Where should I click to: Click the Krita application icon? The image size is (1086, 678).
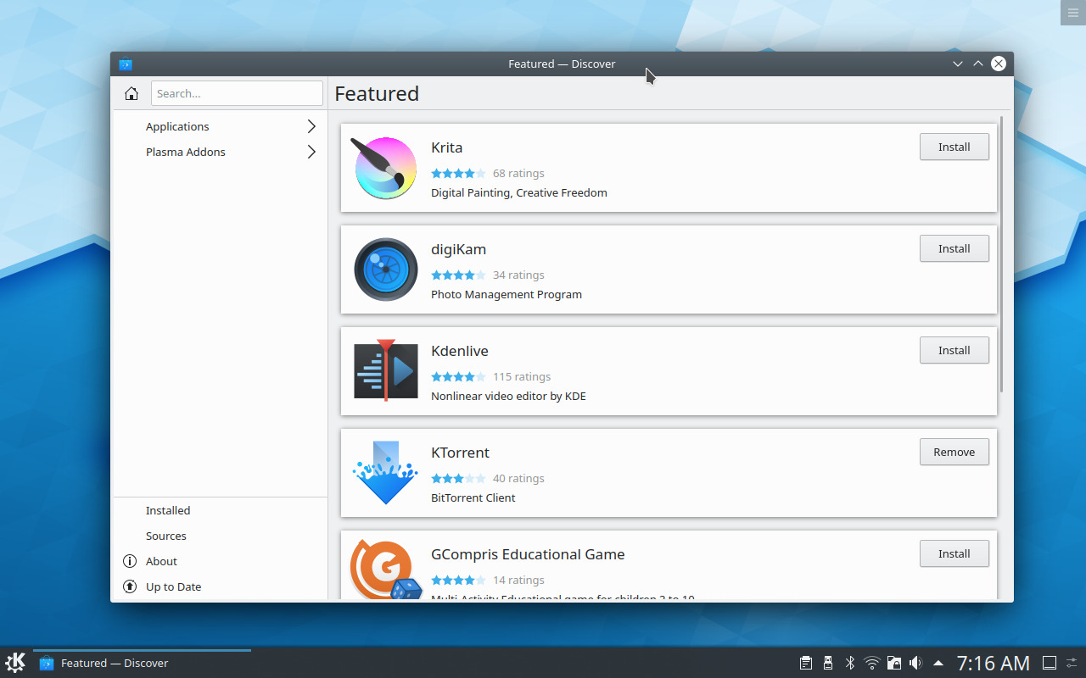384,168
